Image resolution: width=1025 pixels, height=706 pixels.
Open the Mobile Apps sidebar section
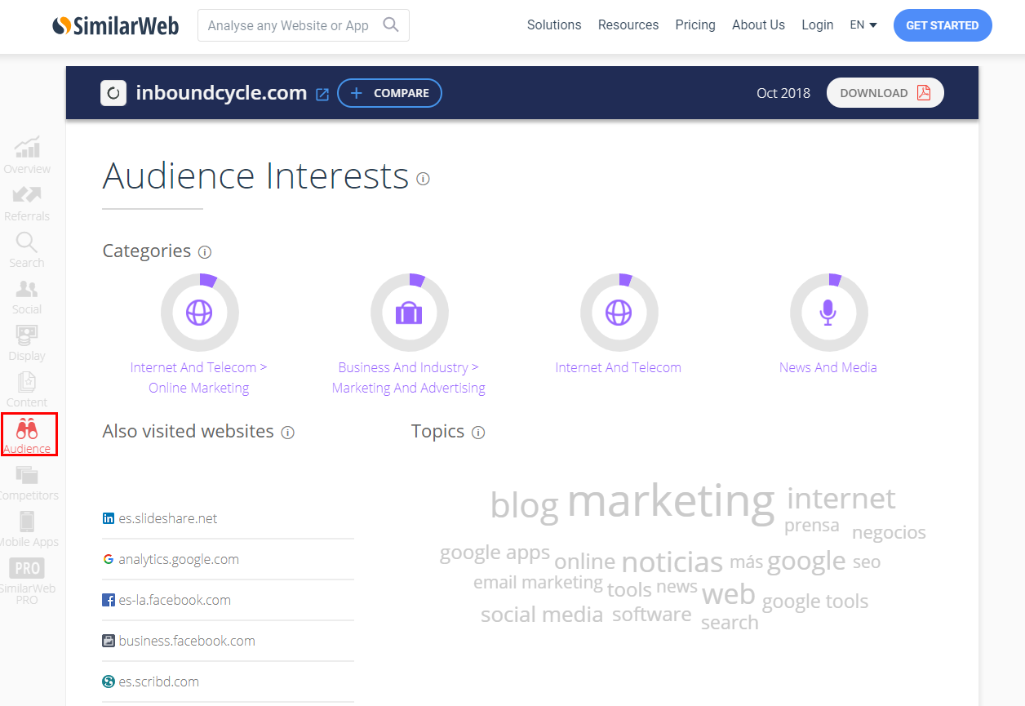(x=27, y=530)
